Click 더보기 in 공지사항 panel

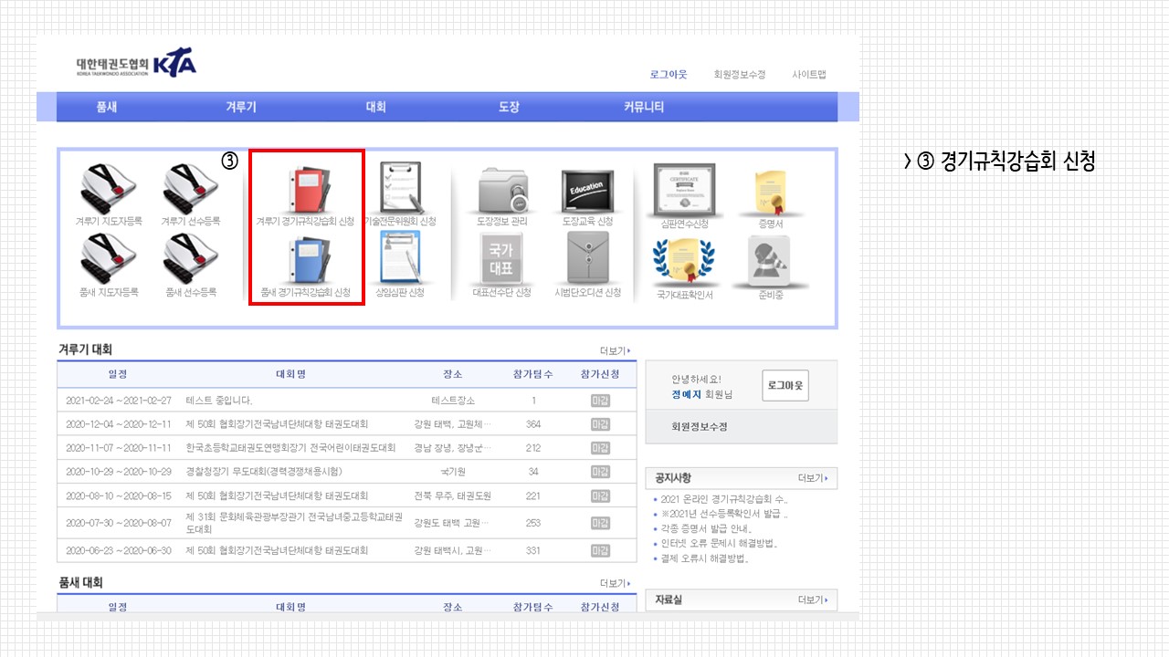coord(814,478)
